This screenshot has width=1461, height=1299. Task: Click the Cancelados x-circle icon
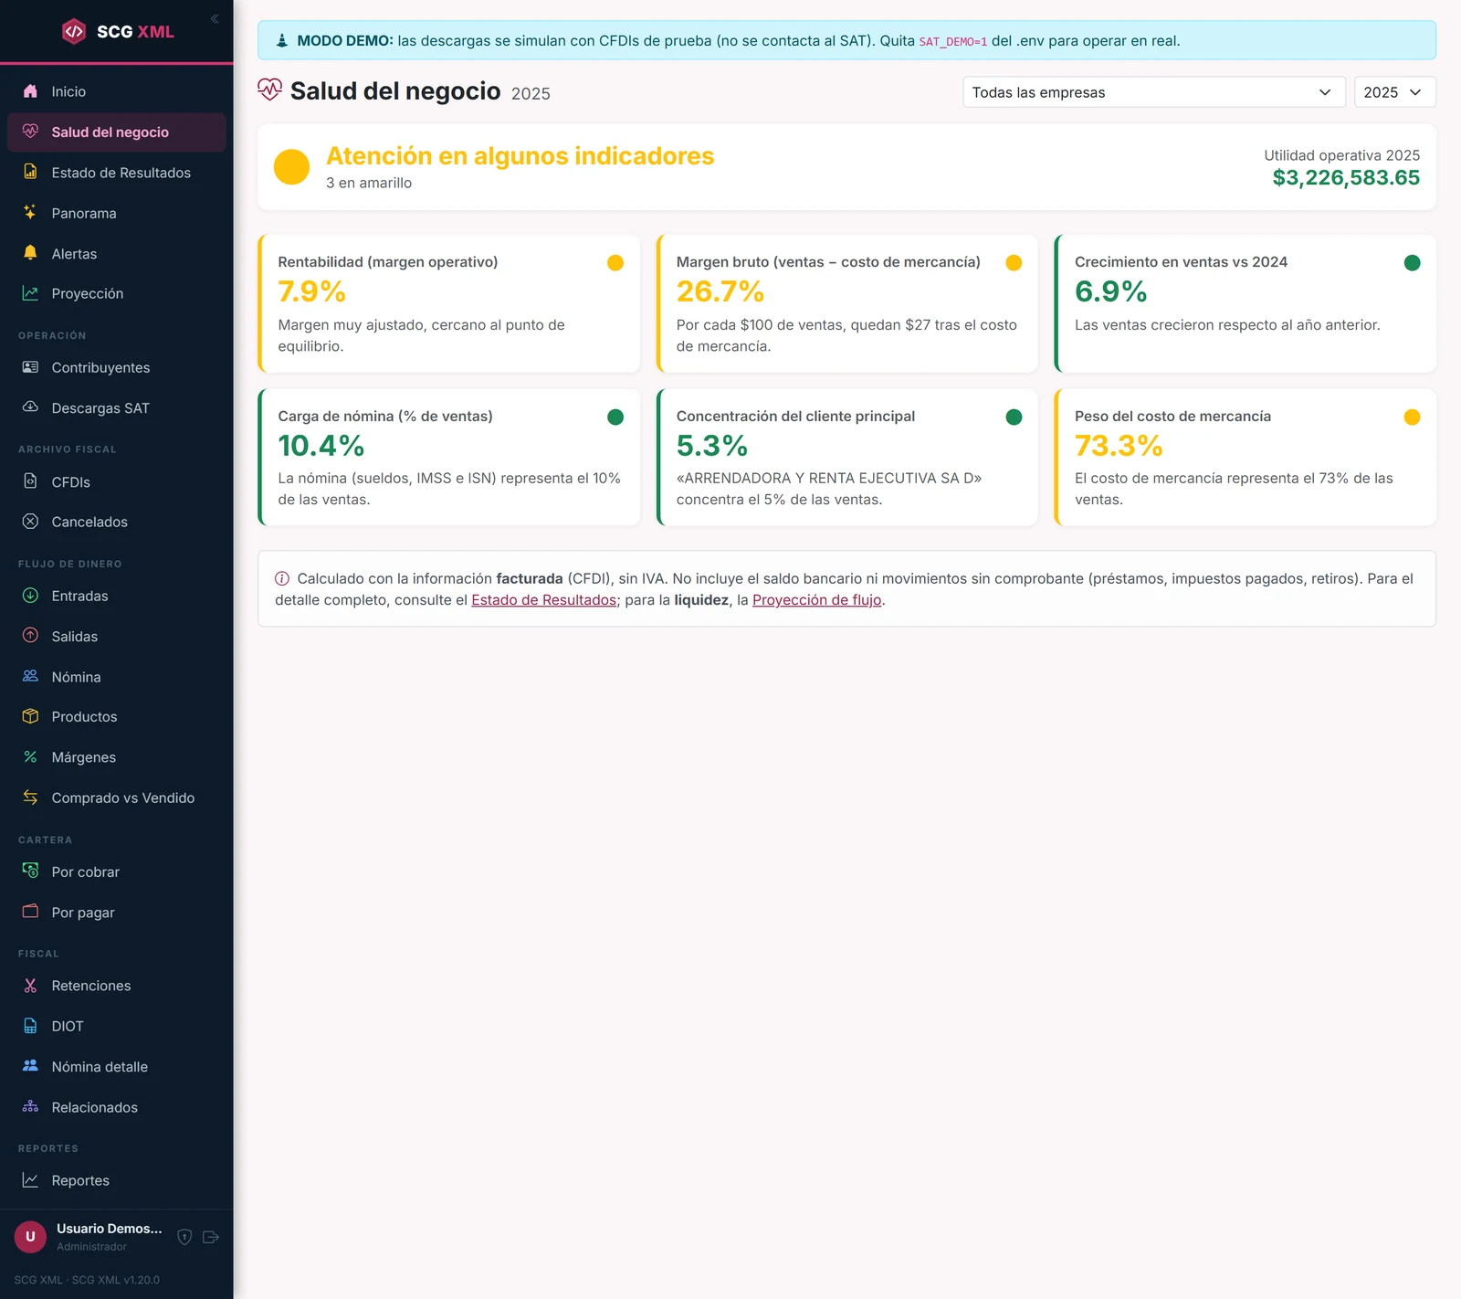pos(30,522)
